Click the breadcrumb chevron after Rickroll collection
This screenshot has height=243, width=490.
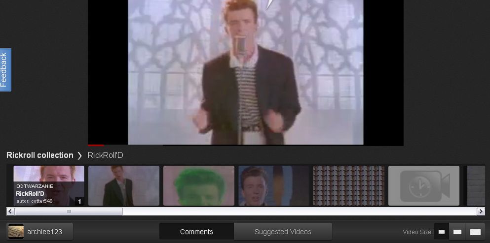[79, 155]
